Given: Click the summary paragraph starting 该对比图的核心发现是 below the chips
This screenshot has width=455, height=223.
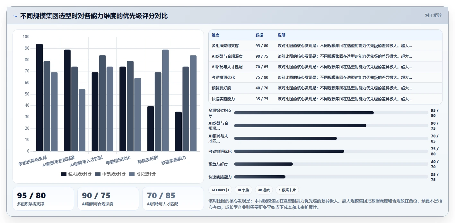Looking at the screenshot, I should point(325,204).
